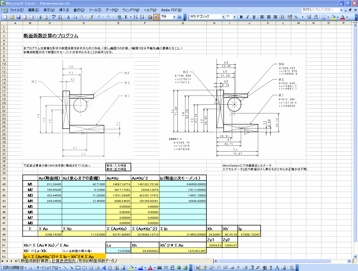This screenshot has height=271, width=358.
Task: Open the zoom percentage dropdown
Action: coord(174,17)
